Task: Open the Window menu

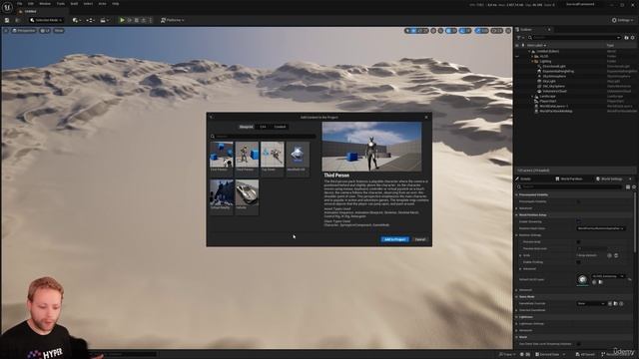Action: tap(45, 4)
